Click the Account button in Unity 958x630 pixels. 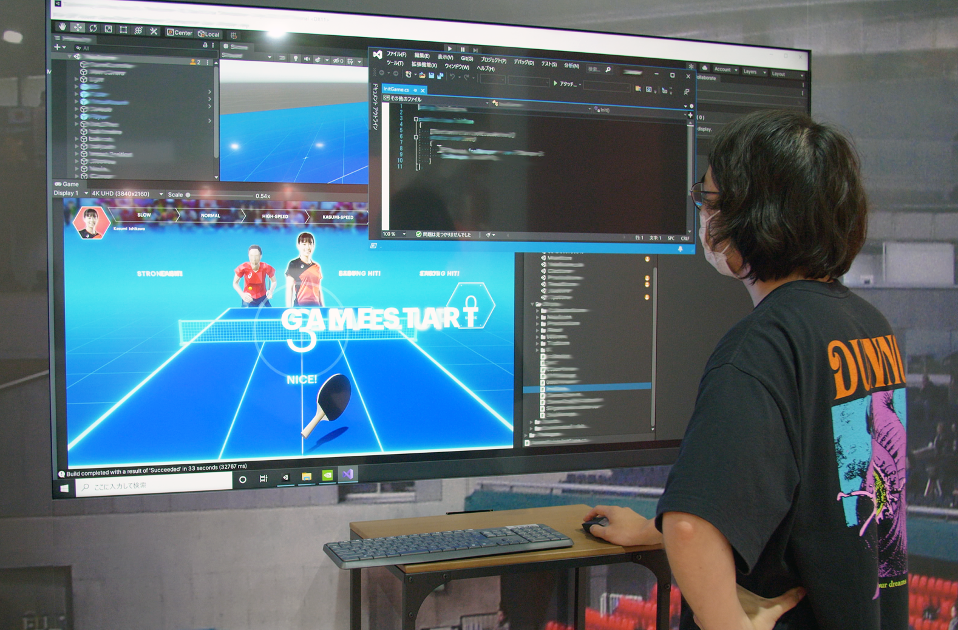point(725,70)
